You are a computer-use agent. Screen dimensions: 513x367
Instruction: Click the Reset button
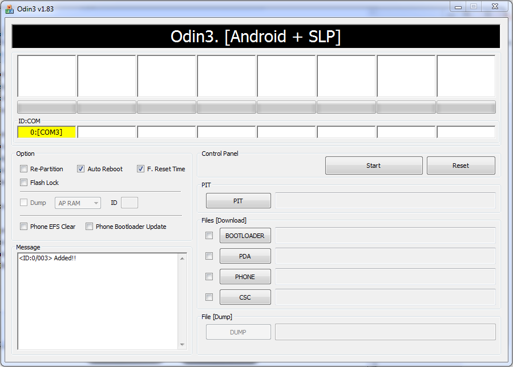[461, 166]
